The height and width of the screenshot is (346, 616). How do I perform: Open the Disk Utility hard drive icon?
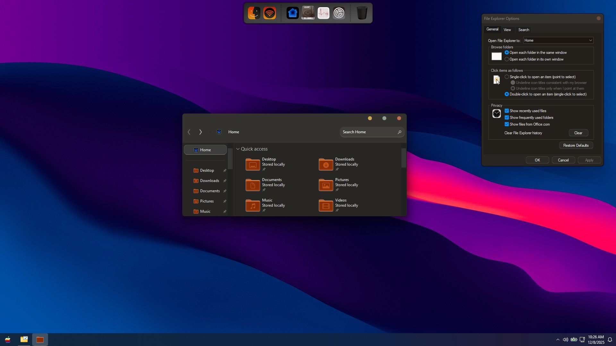(x=308, y=13)
